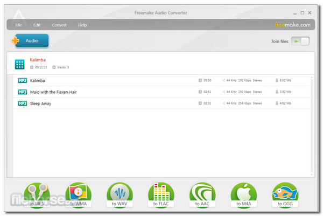Click the duration icon next to 05:50
This screenshot has width=323, height=216.
click(x=200, y=80)
